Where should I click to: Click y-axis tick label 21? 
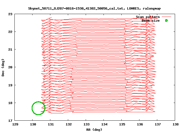(x=10, y=49)
